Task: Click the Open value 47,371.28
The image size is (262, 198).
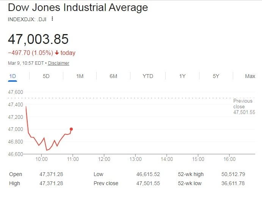Action: tap(51, 174)
